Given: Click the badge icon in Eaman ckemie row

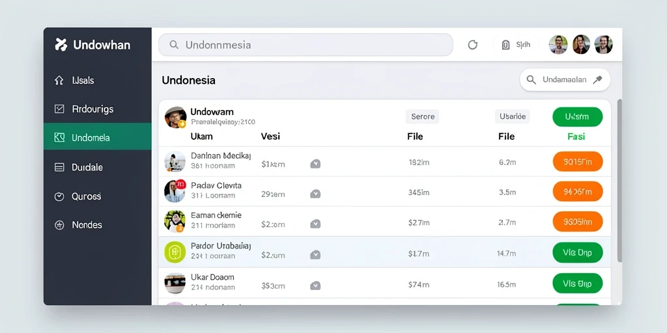Looking at the screenshot, I should click(315, 224).
